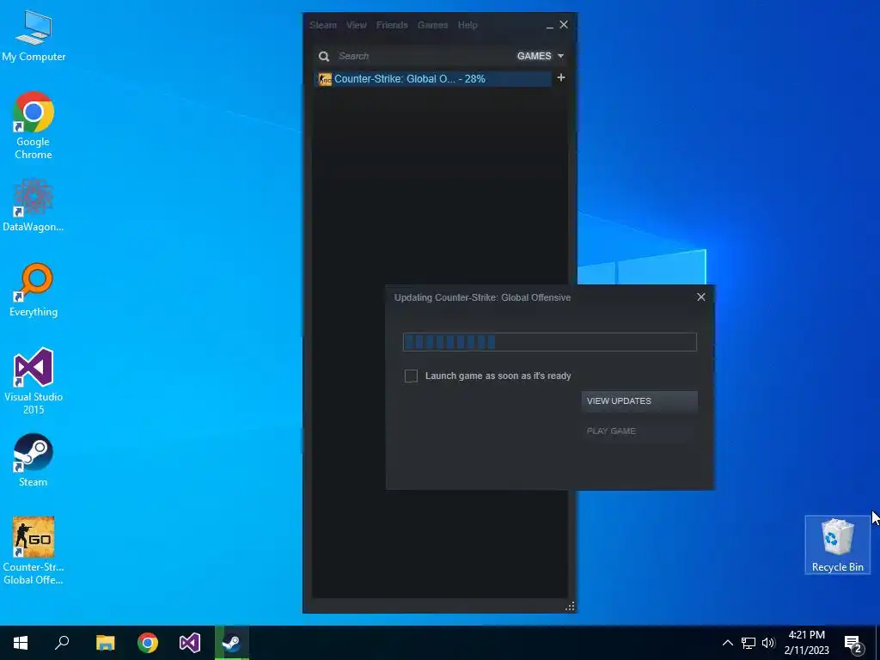Open Visual Studio from the taskbar
The height and width of the screenshot is (660, 880).
point(190,643)
